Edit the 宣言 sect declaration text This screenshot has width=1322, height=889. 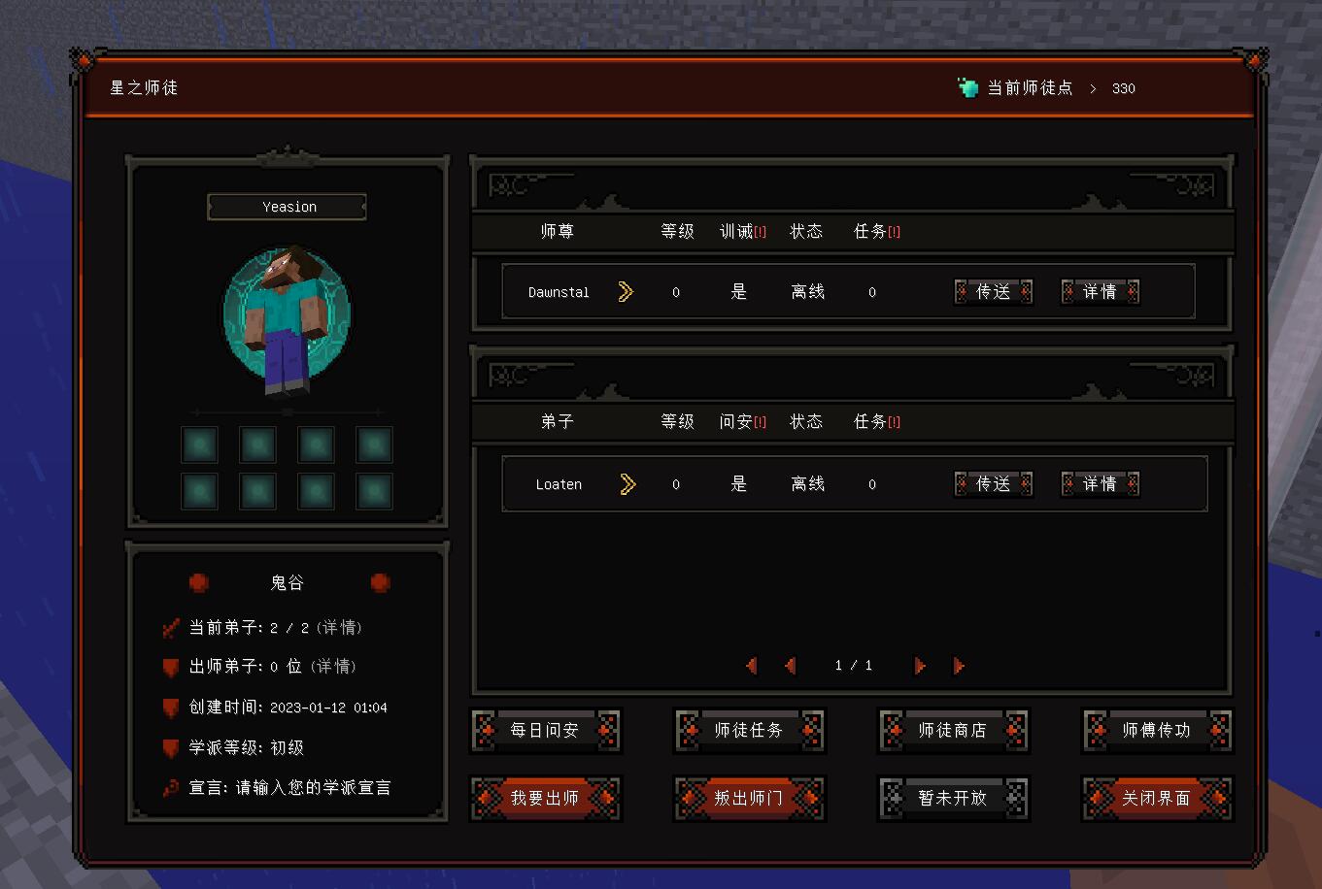313,788
